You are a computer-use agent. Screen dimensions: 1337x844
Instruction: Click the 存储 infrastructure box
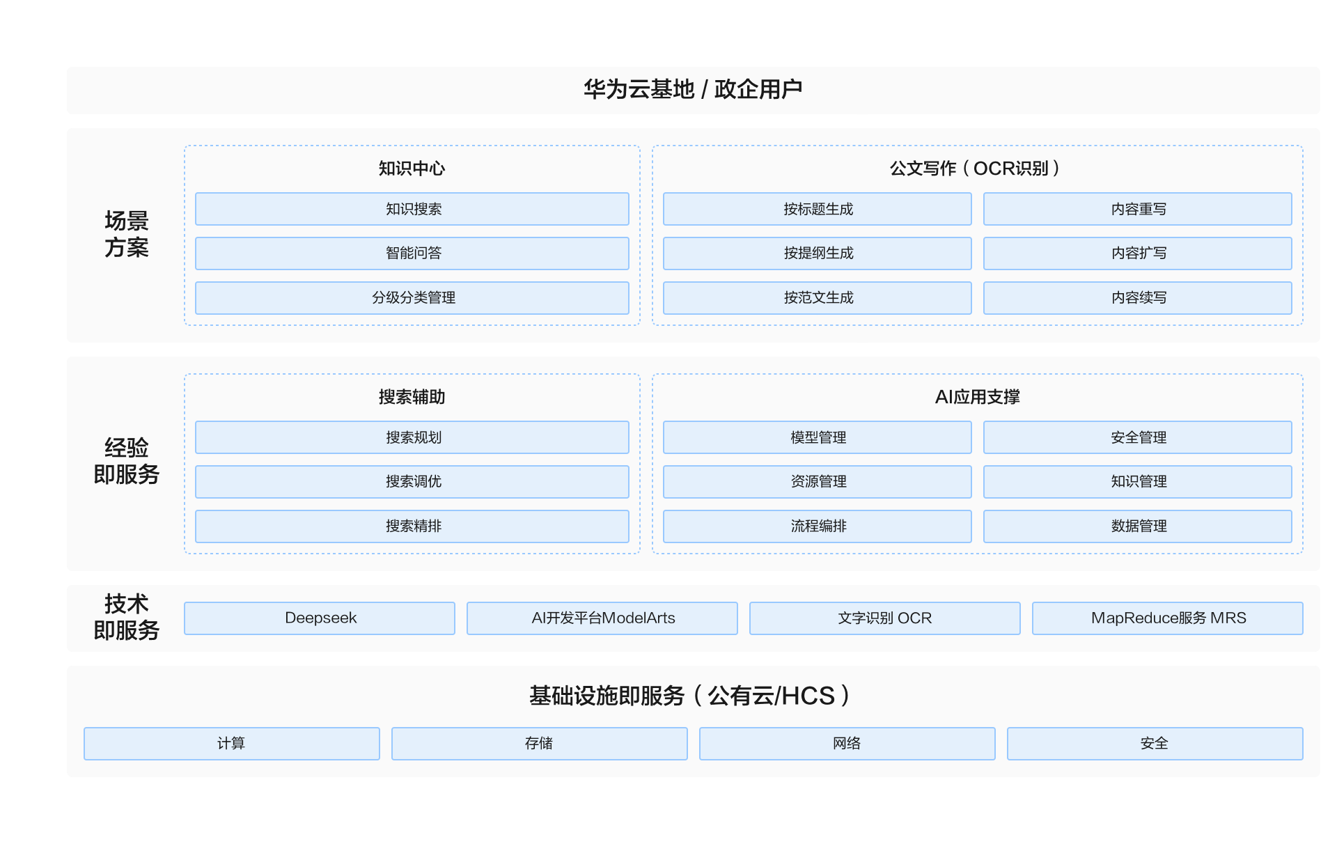click(x=539, y=744)
